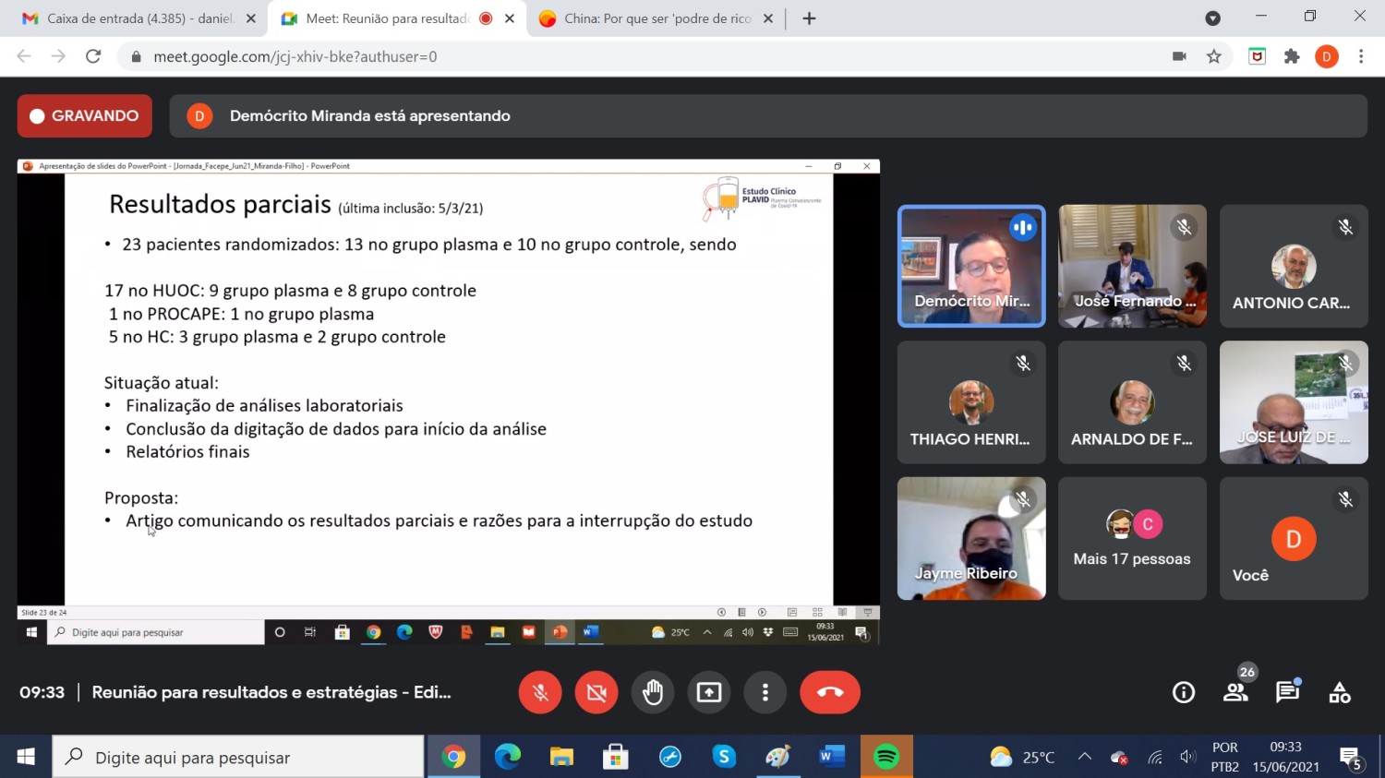Screen dimensions: 1385x778
Task: Open Chrome's three-dot menu
Action: tap(1361, 56)
